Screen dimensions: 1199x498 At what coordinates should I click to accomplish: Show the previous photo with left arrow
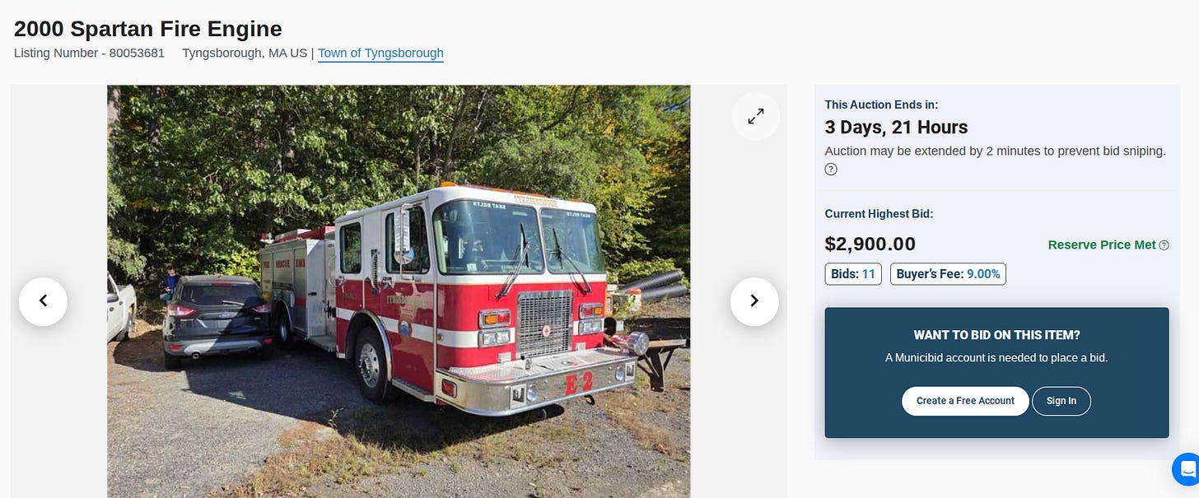tap(43, 301)
